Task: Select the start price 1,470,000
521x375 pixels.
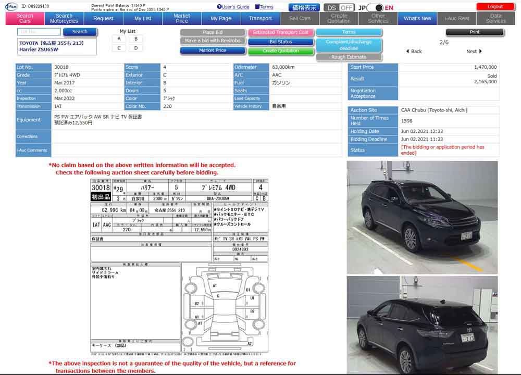Action: click(486, 67)
